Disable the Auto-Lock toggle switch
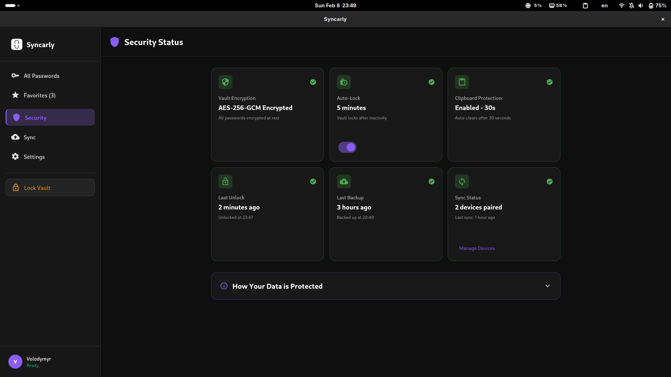Viewport: 671px width, 377px height. [x=347, y=147]
